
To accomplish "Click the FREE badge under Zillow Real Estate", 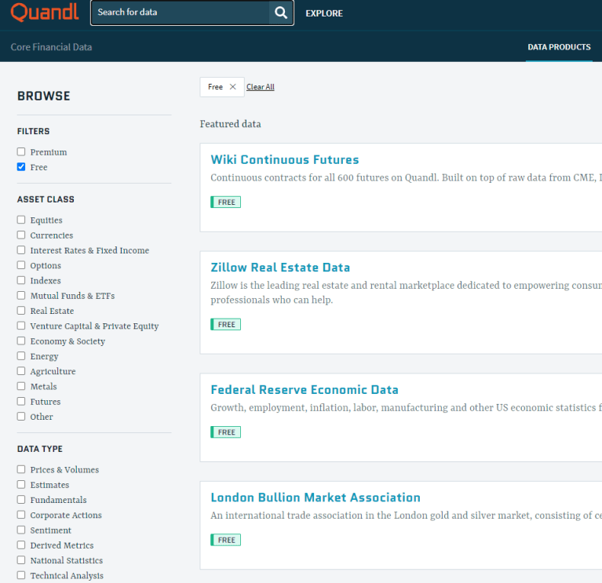I will coord(226,324).
